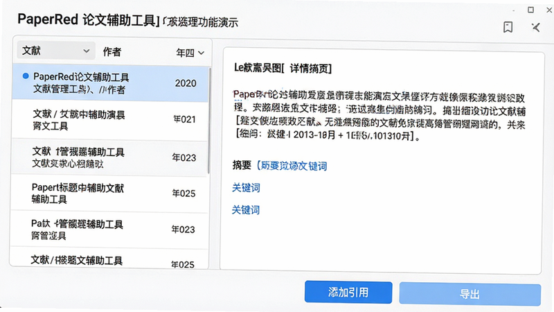554x312 pixels.
Task: Click the 详情摘页 heading text
Action: (x=310, y=68)
